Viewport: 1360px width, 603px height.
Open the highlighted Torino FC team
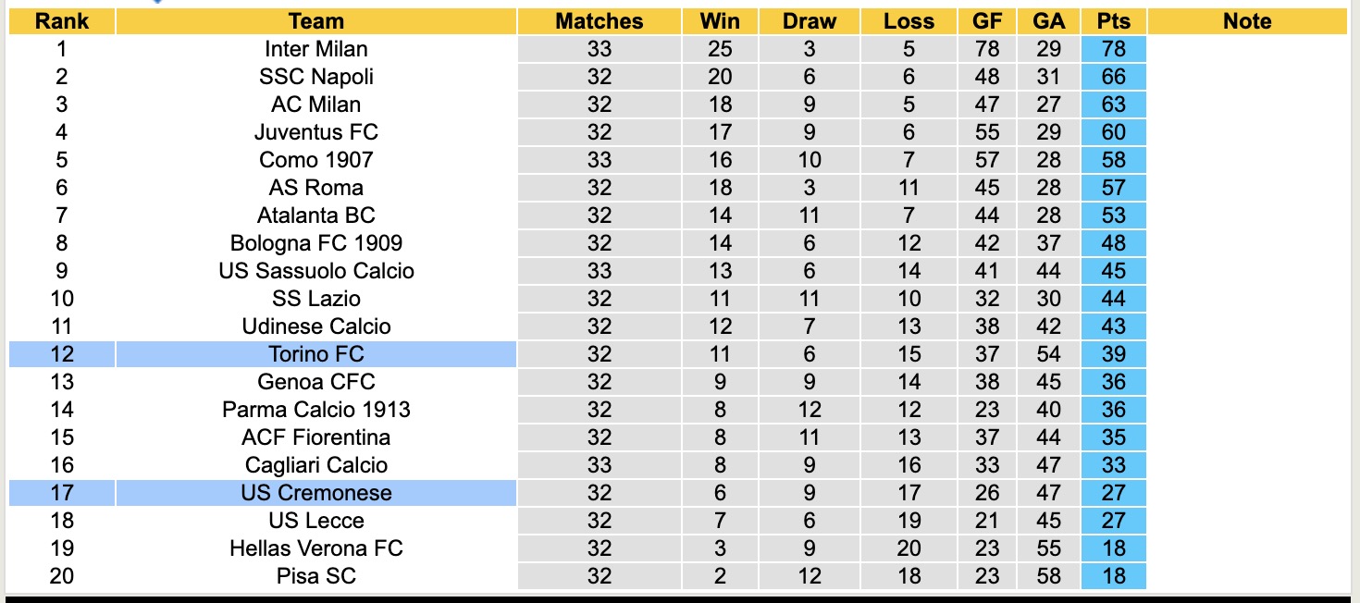[x=316, y=354]
